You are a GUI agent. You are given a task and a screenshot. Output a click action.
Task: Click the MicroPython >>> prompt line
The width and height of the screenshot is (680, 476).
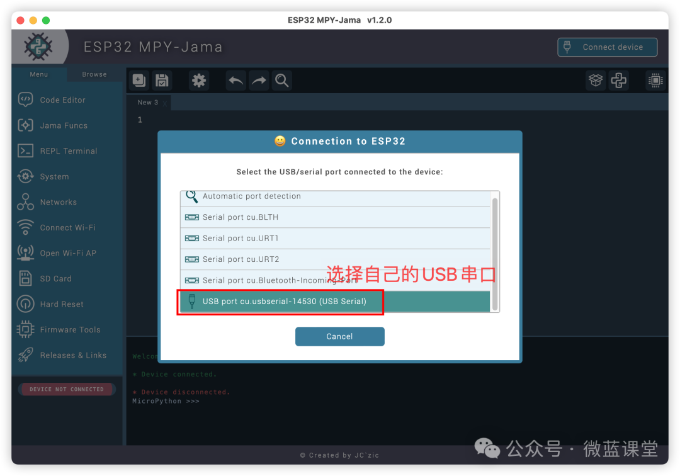click(166, 401)
